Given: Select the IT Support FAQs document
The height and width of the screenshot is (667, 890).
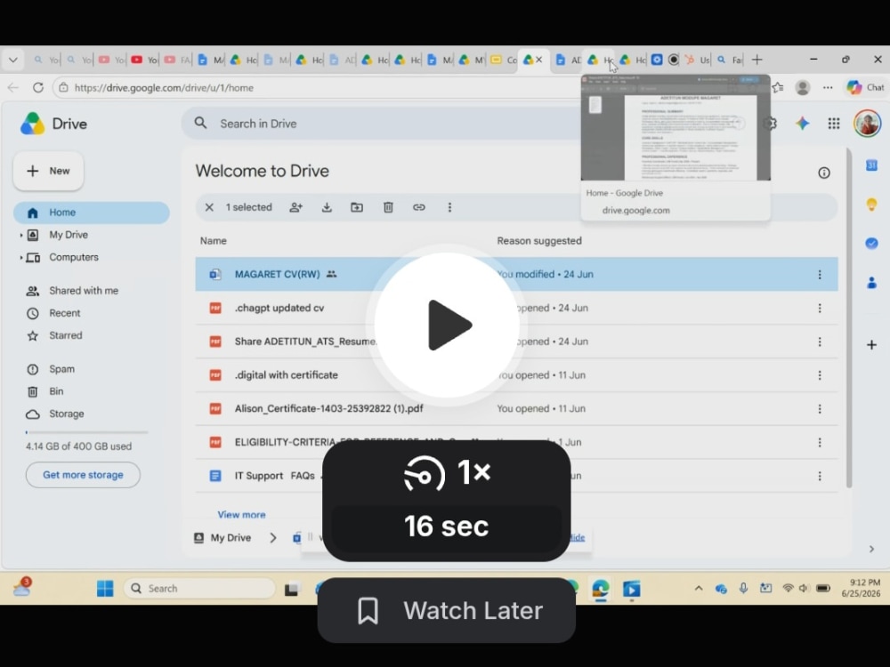Looking at the screenshot, I should [516, 476].
